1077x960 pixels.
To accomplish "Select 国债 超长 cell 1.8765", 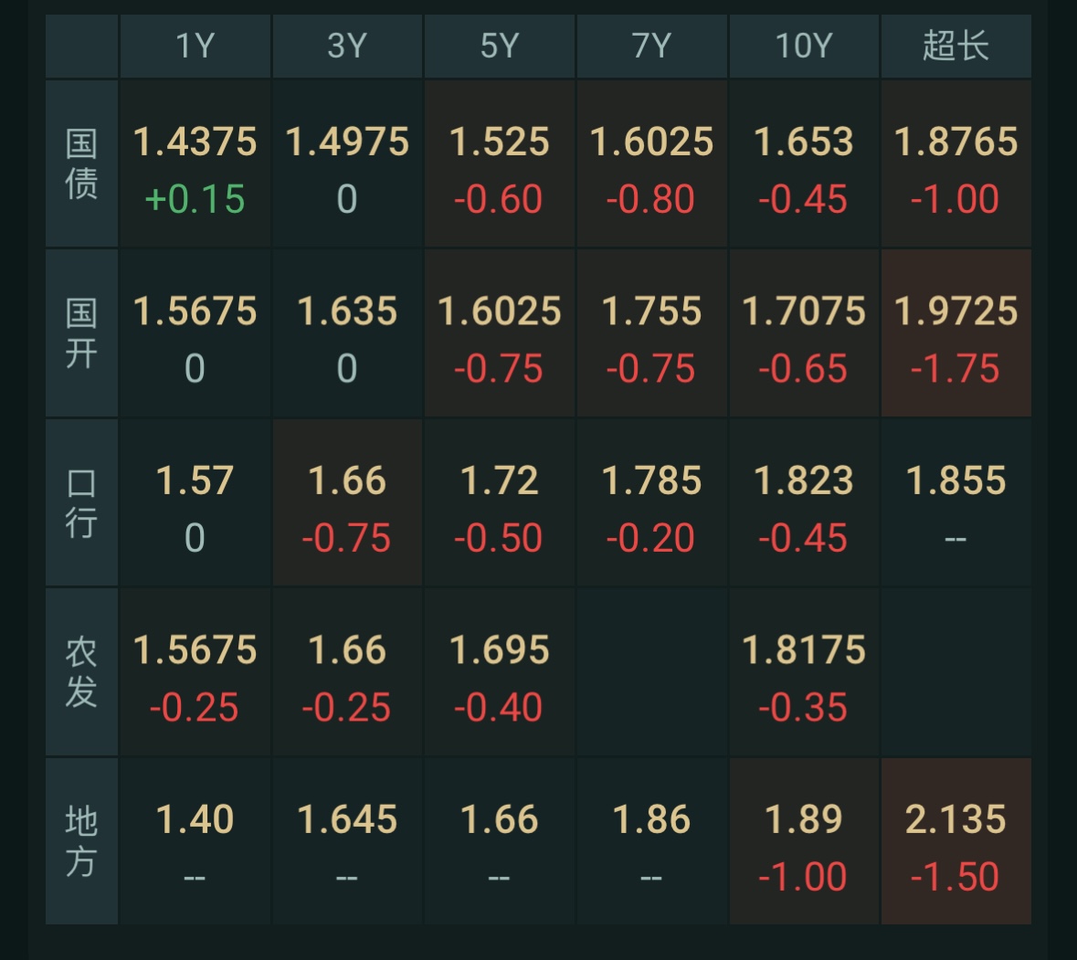I will (x=956, y=164).
